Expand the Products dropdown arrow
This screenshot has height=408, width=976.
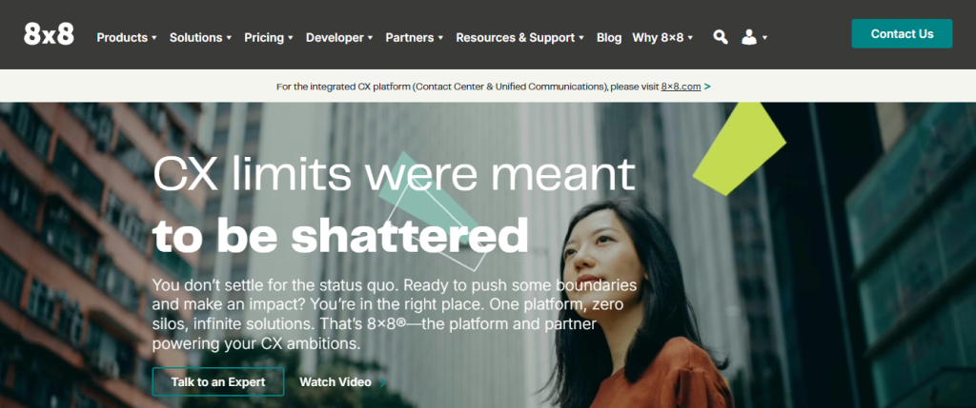[x=153, y=38]
